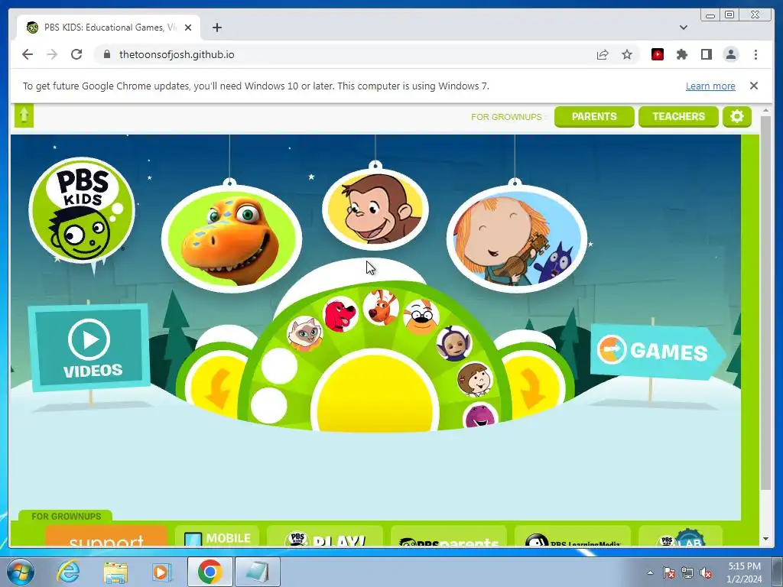Select Clifford the red dog icon

[340, 314]
